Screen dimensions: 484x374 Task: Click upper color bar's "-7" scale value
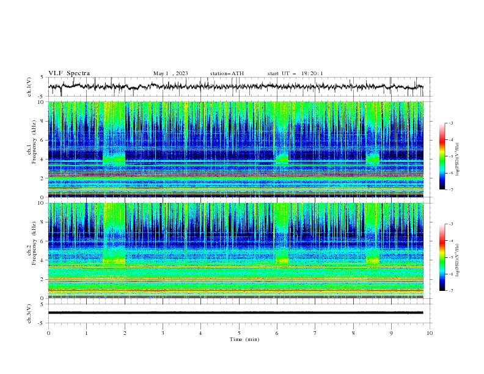450,189
